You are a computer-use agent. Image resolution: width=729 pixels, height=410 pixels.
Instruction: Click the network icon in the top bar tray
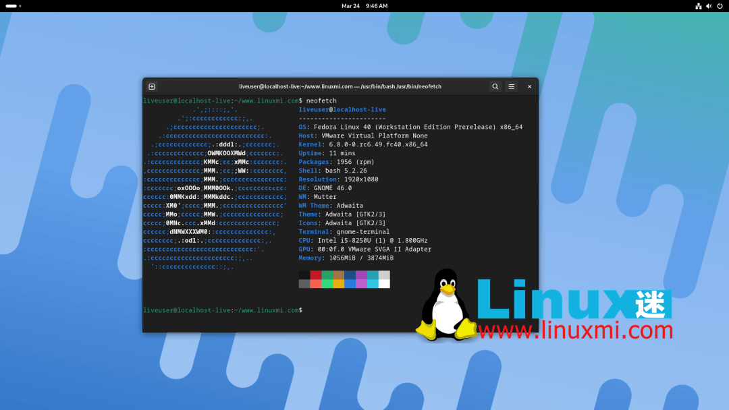pos(698,6)
